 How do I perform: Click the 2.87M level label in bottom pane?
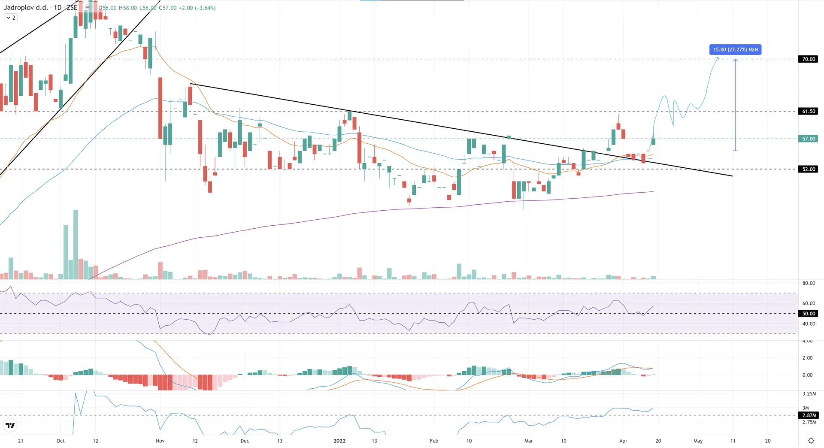[x=809, y=415]
